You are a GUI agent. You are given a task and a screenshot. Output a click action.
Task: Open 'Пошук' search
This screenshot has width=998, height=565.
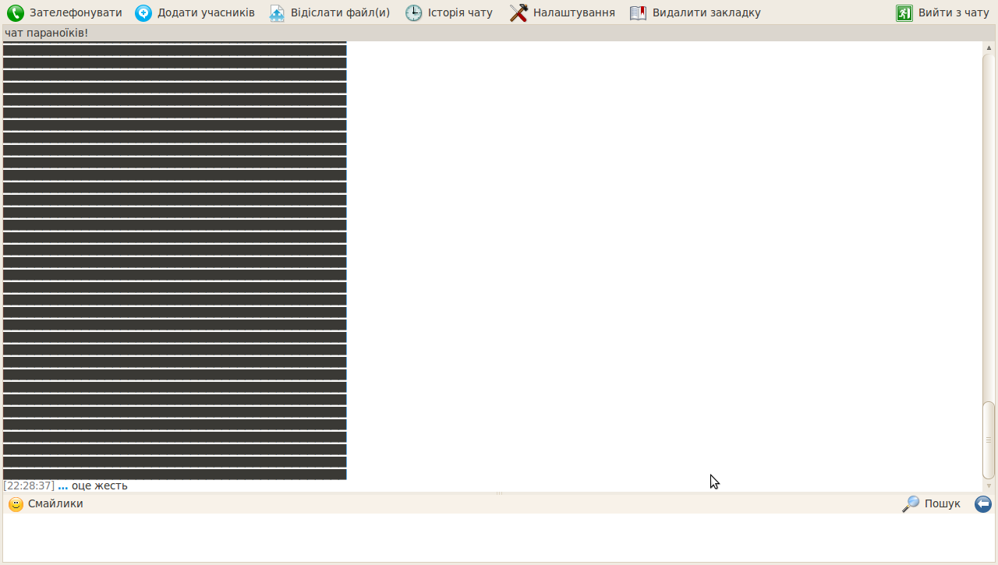tap(943, 504)
